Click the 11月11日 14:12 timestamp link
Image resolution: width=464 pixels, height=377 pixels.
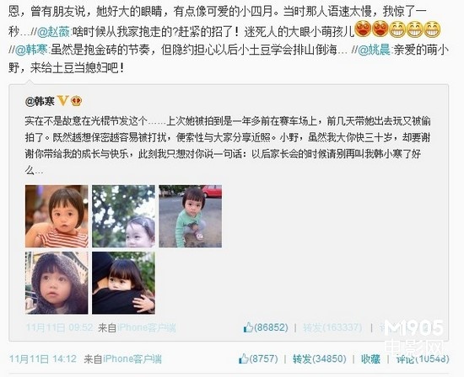click(43, 359)
